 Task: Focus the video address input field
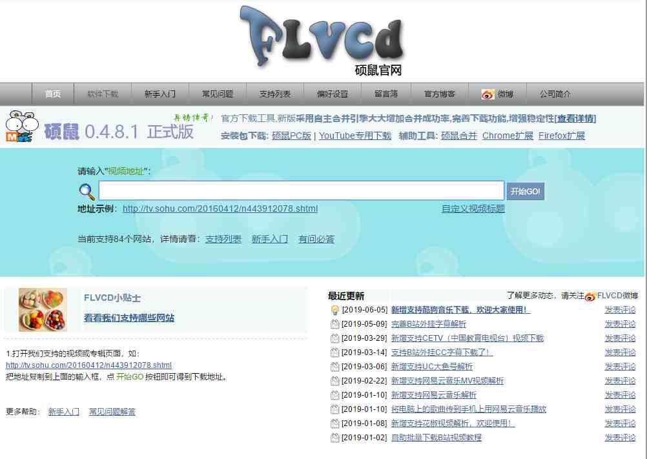point(301,191)
